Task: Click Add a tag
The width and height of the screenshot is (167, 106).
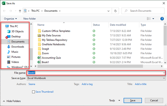Action: [x=87, y=84]
